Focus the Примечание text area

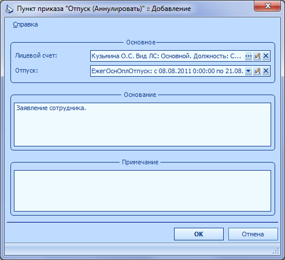pos(142,191)
